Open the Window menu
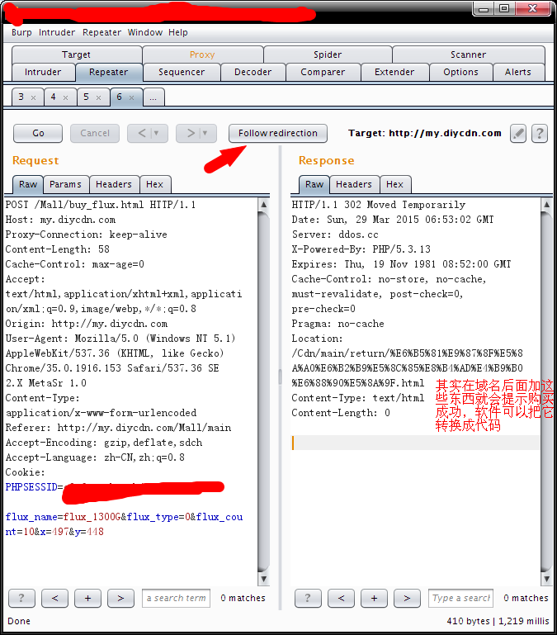 [x=145, y=32]
